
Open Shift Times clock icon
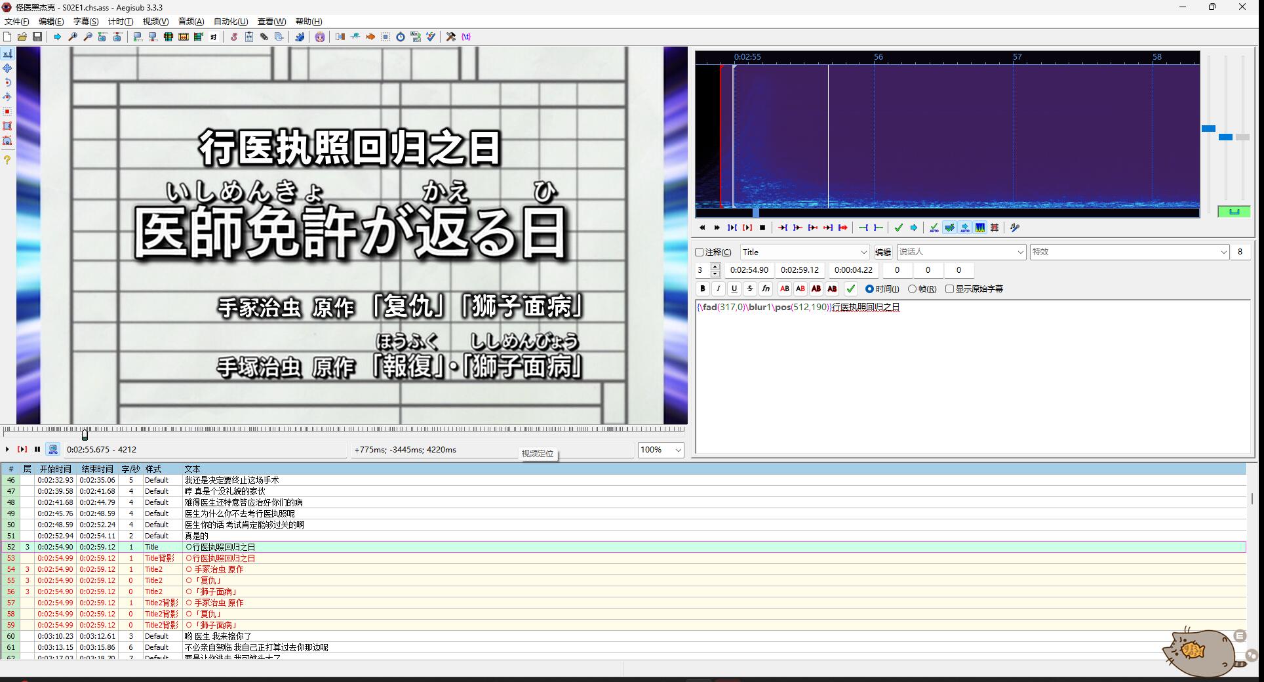point(401,37)
